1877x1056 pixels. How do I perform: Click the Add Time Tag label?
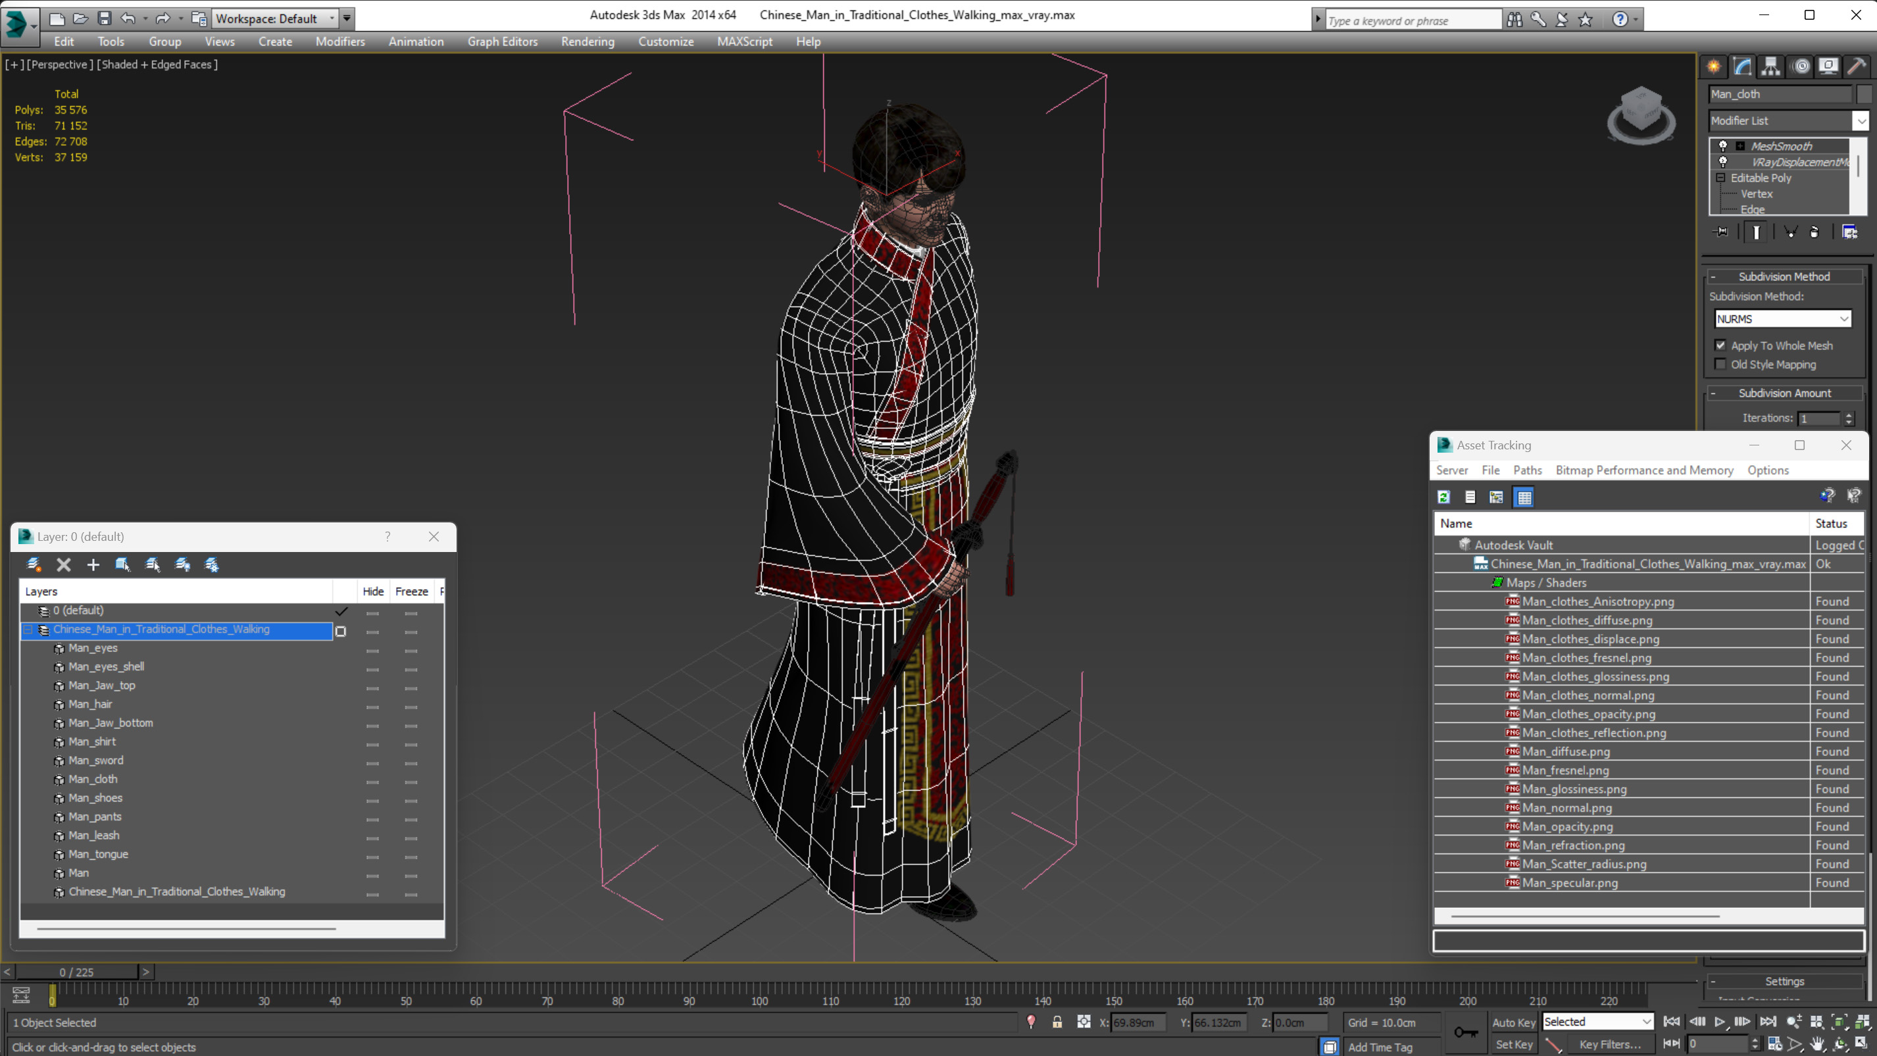click(1380, 1047)
